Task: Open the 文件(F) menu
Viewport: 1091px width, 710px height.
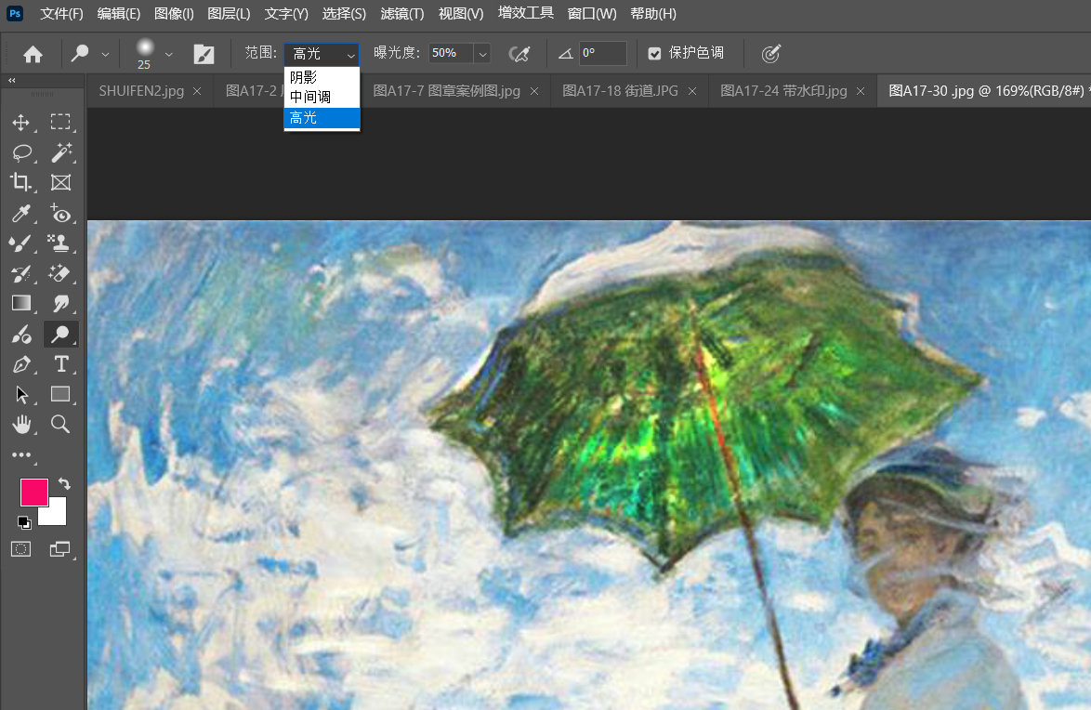Action: (x=61, y=14)
